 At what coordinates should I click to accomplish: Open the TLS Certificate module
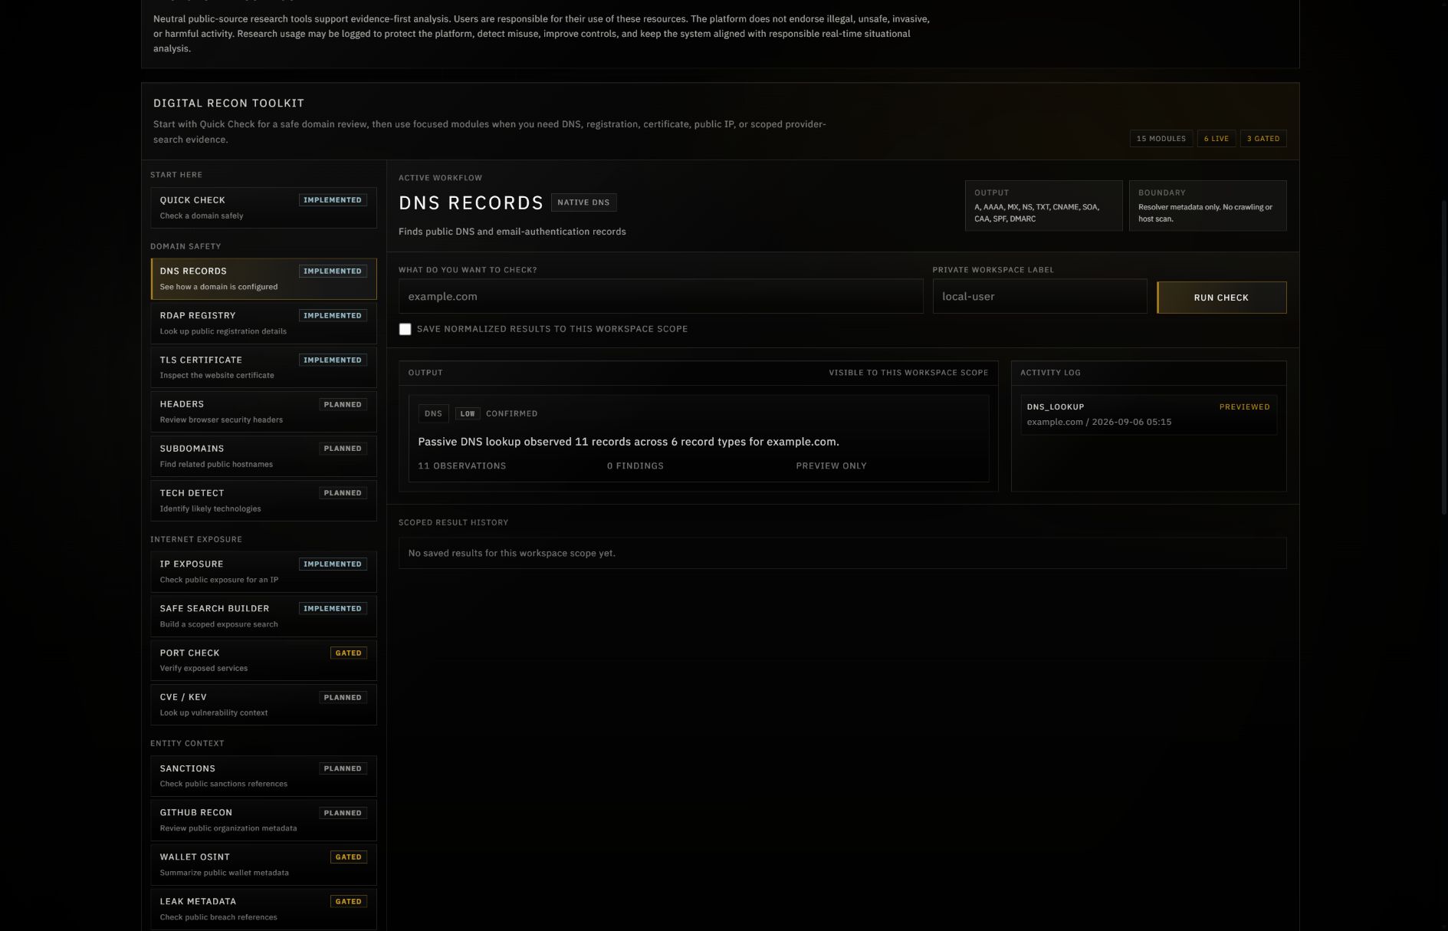click(263, 367)
